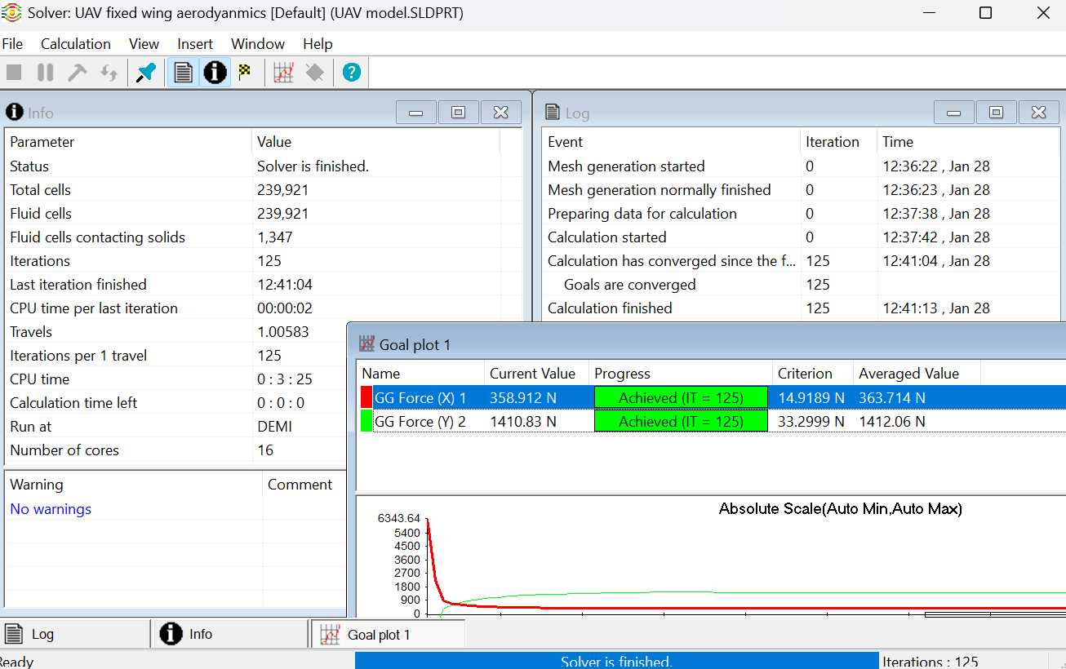The height and width of the screenshot is (669, 1066).
Task: Click the Event column header in Log
Action: (x=671, y=142)
